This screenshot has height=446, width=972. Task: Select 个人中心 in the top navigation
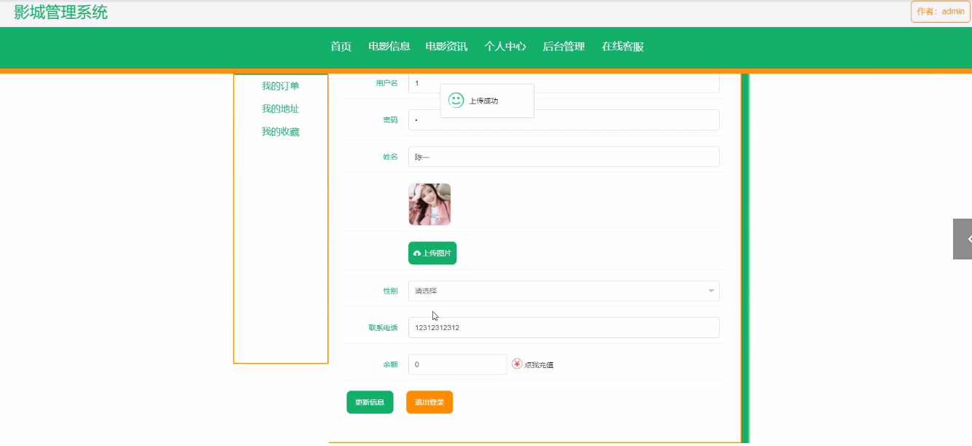[505, 47]
